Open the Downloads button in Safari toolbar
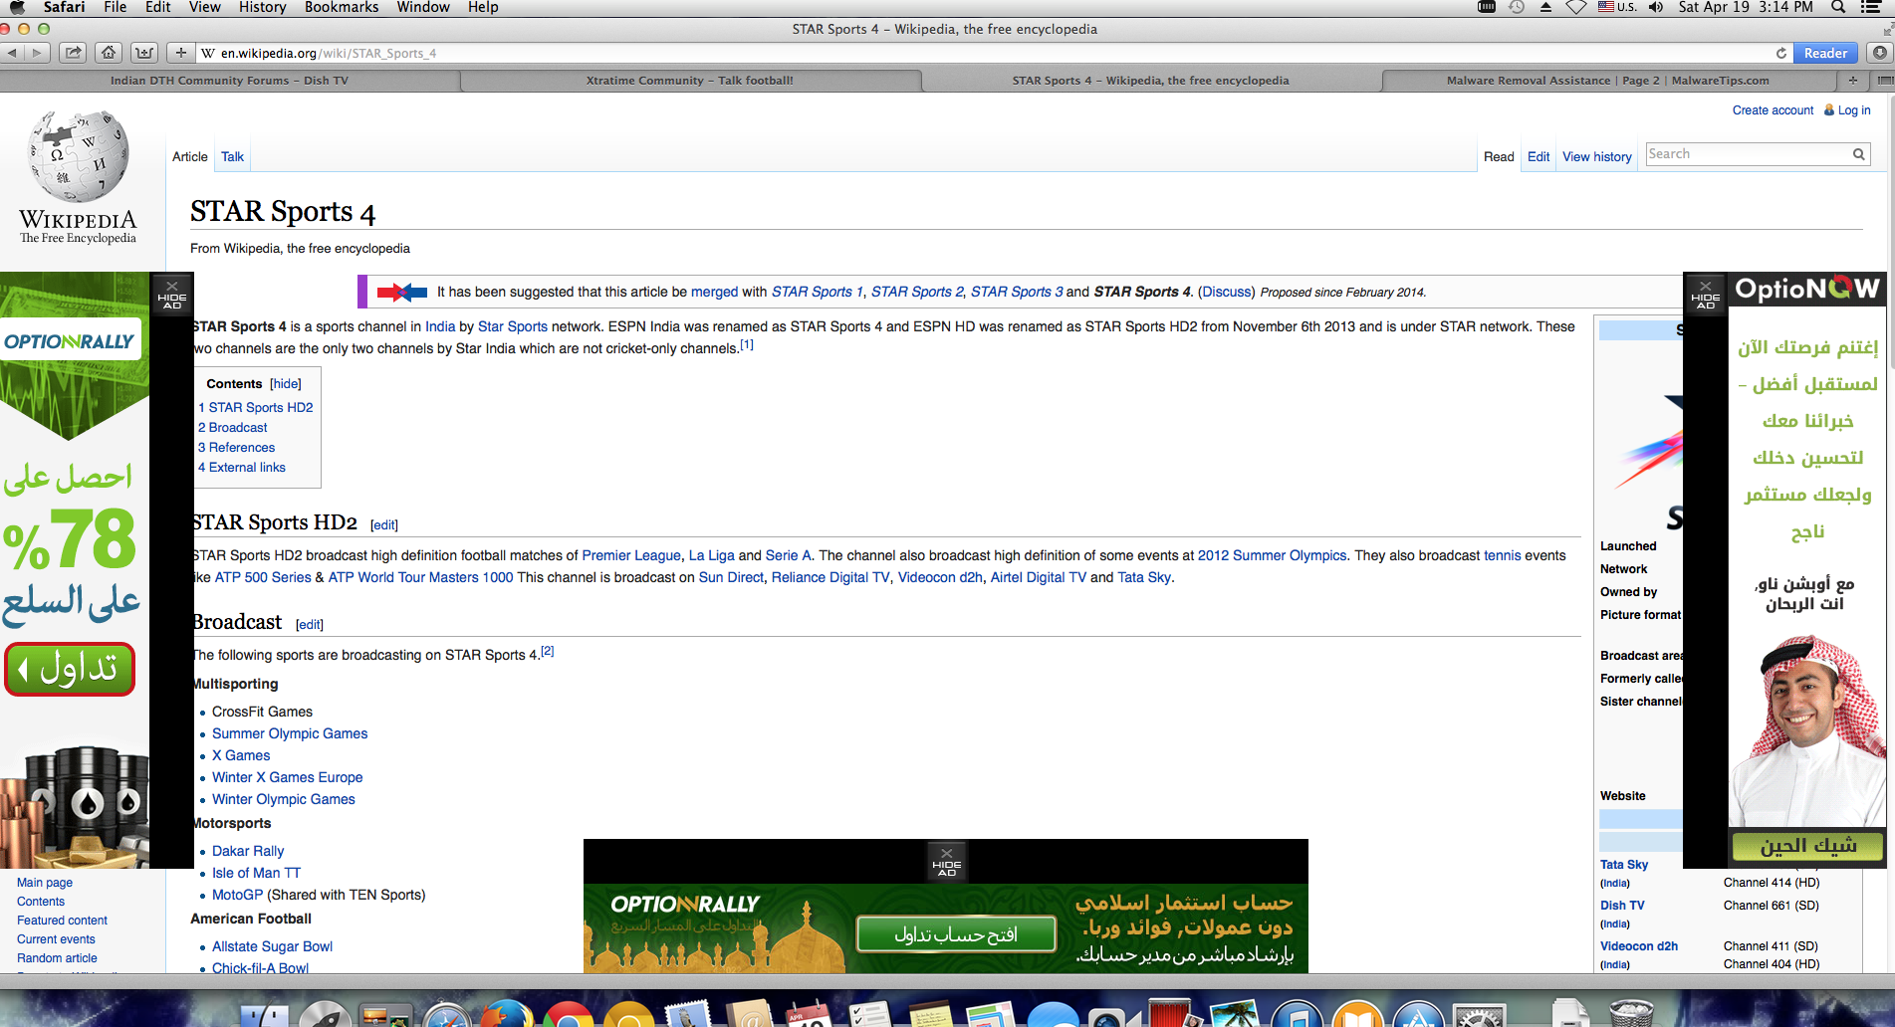Viewport: 1895px width, 1027px height. 1879,53
